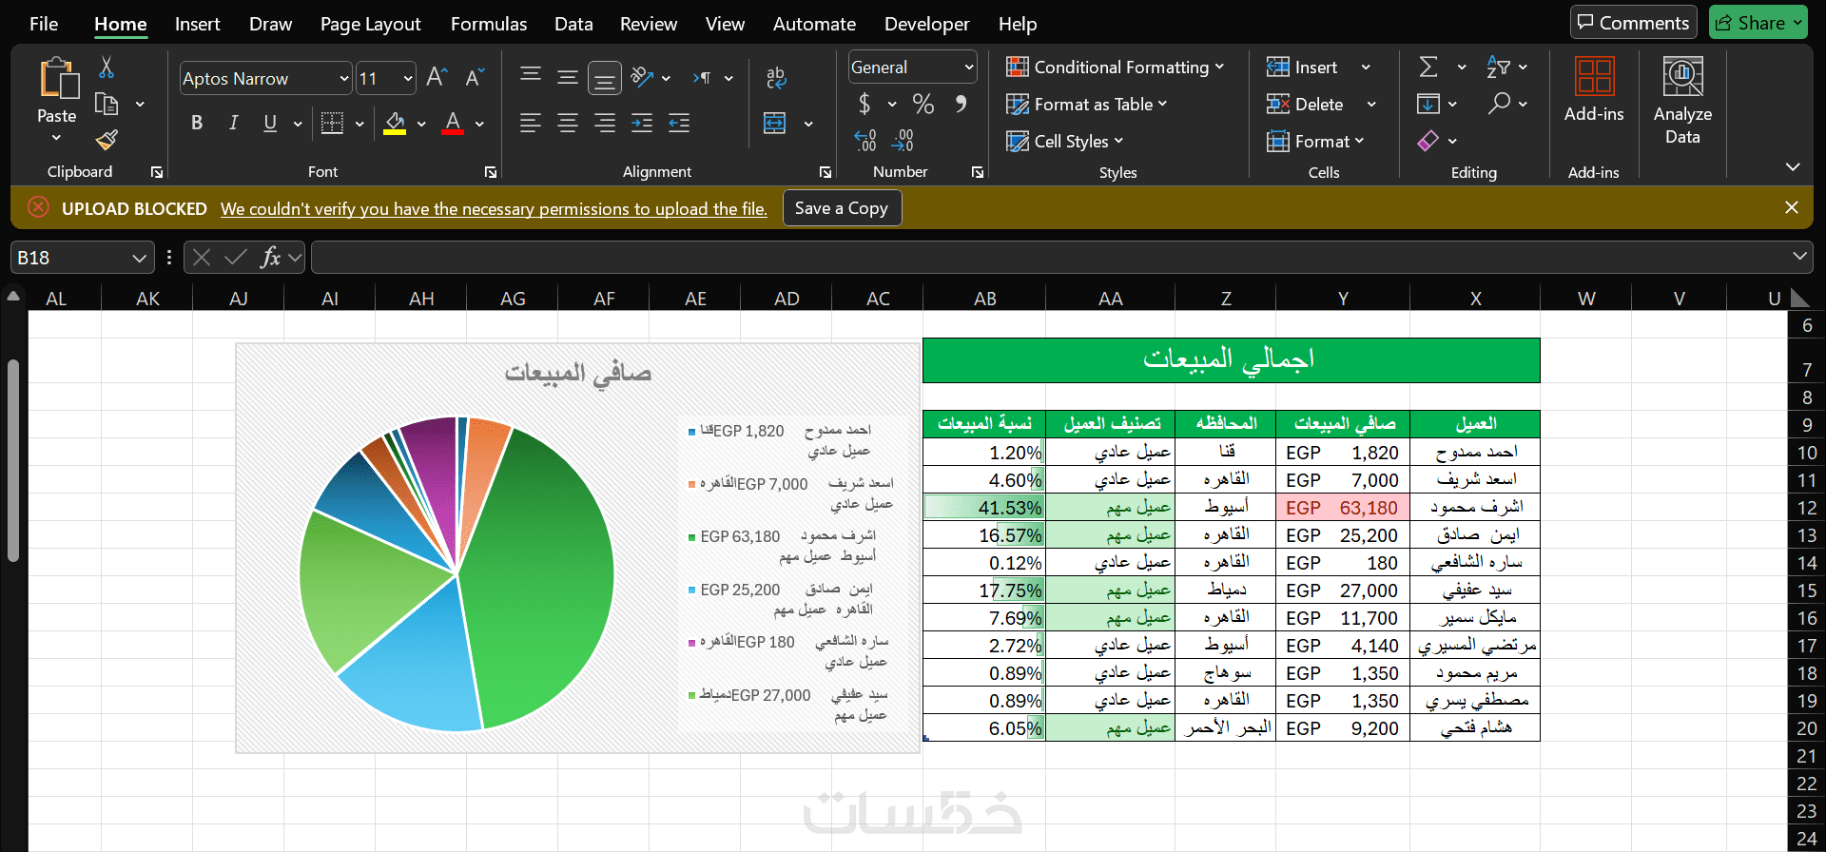Click the Clear eraser icon

click(x=1428, y=141)
